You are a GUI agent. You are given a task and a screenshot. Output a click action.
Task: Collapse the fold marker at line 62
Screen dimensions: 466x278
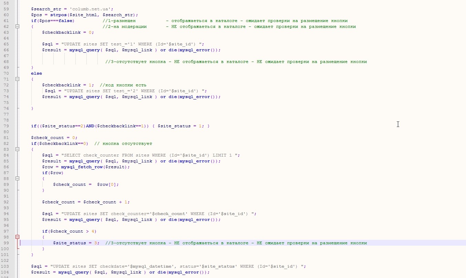pos(17,26)
